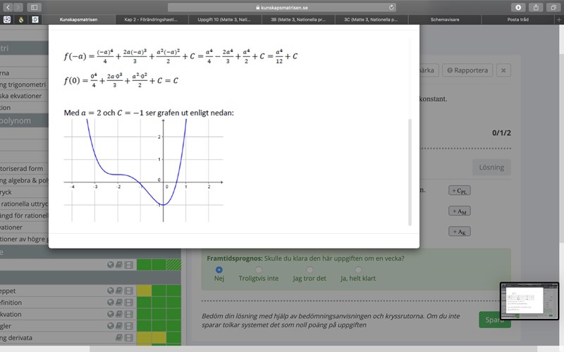Click globe icon in the 'eppet' row

coord(111,290)
